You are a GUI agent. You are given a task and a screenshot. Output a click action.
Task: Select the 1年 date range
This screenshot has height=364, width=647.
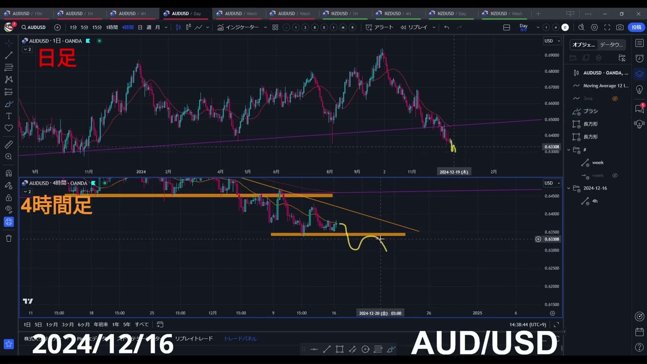(115, 325)
